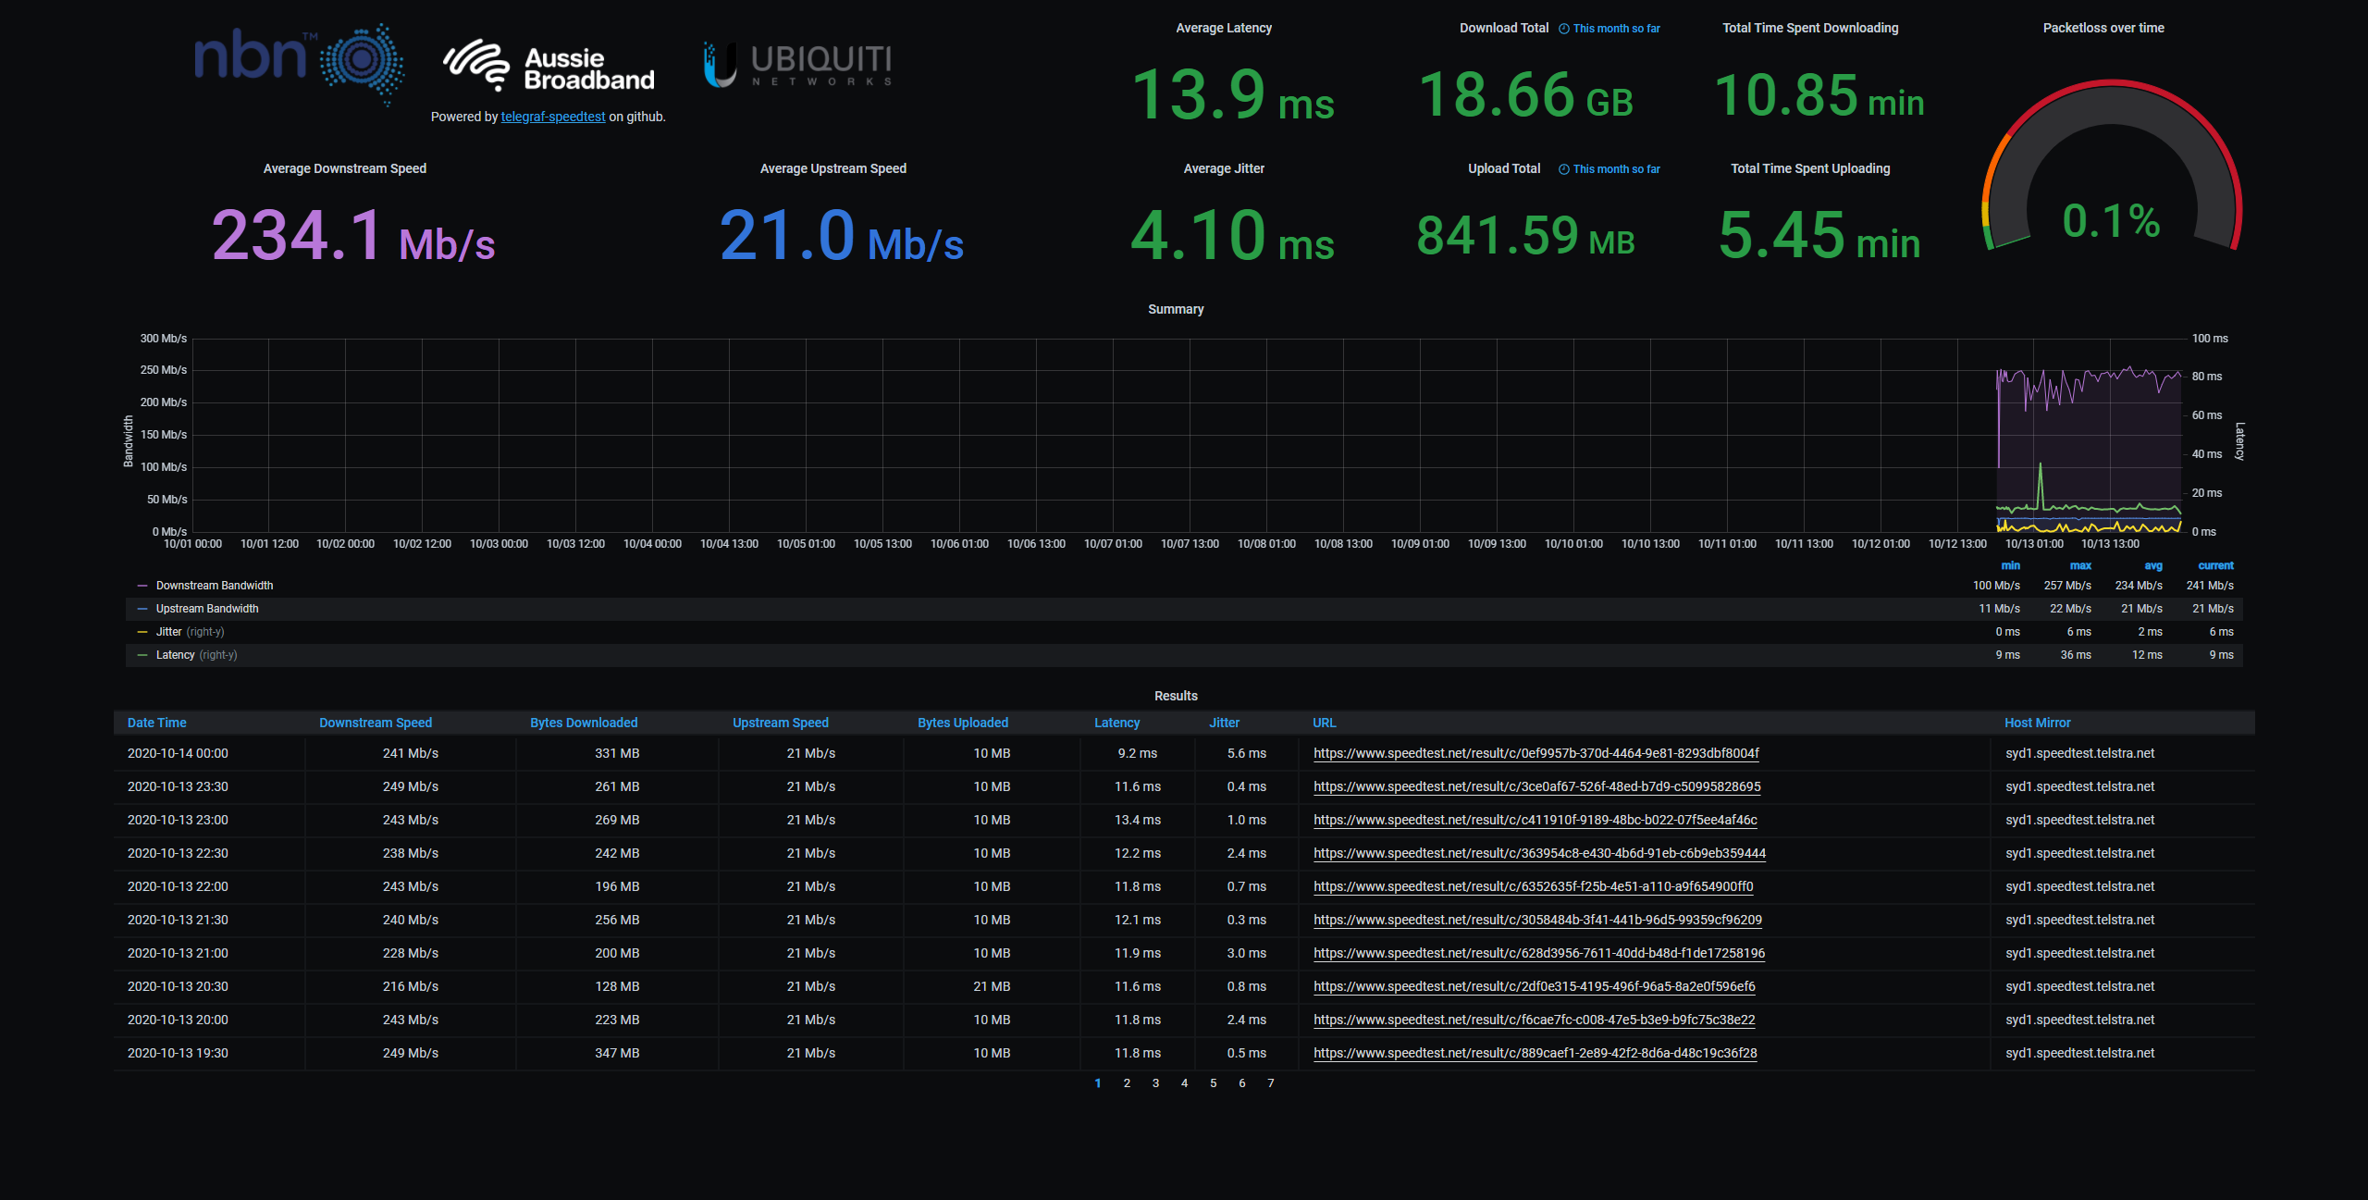Click the Ubiquiti Networks logo
2368x1200 pixels.
[x=797, y=65]
